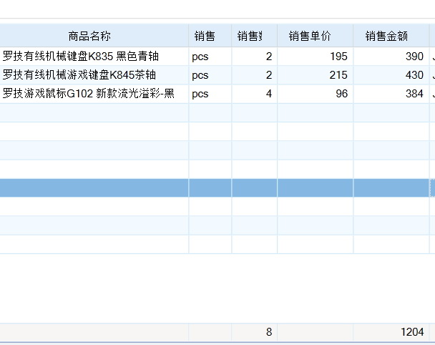This screenshot has height=345, width=435.
Task: Click sales amount 390 cell
Action: [391, 57]
